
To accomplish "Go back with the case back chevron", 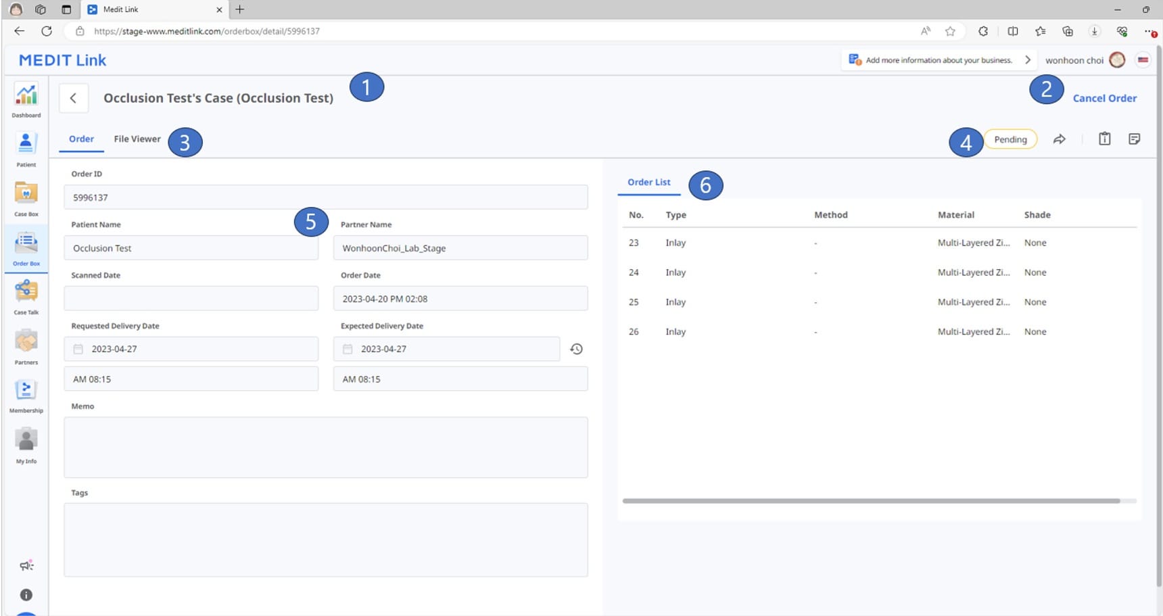I will click(x=73, y=98).
